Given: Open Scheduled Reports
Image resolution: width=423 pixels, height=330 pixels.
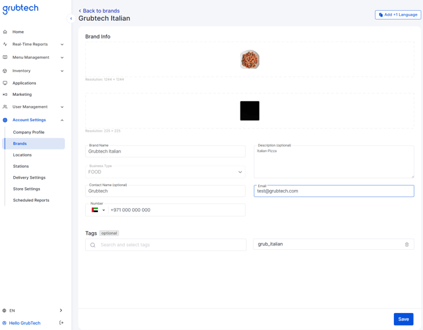Looking at the screenshot, I should pos(31,200).
